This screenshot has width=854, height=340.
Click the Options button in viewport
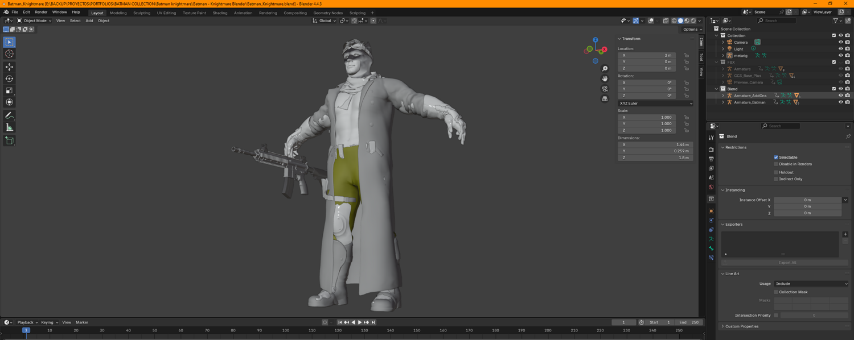tap(692, 30)
